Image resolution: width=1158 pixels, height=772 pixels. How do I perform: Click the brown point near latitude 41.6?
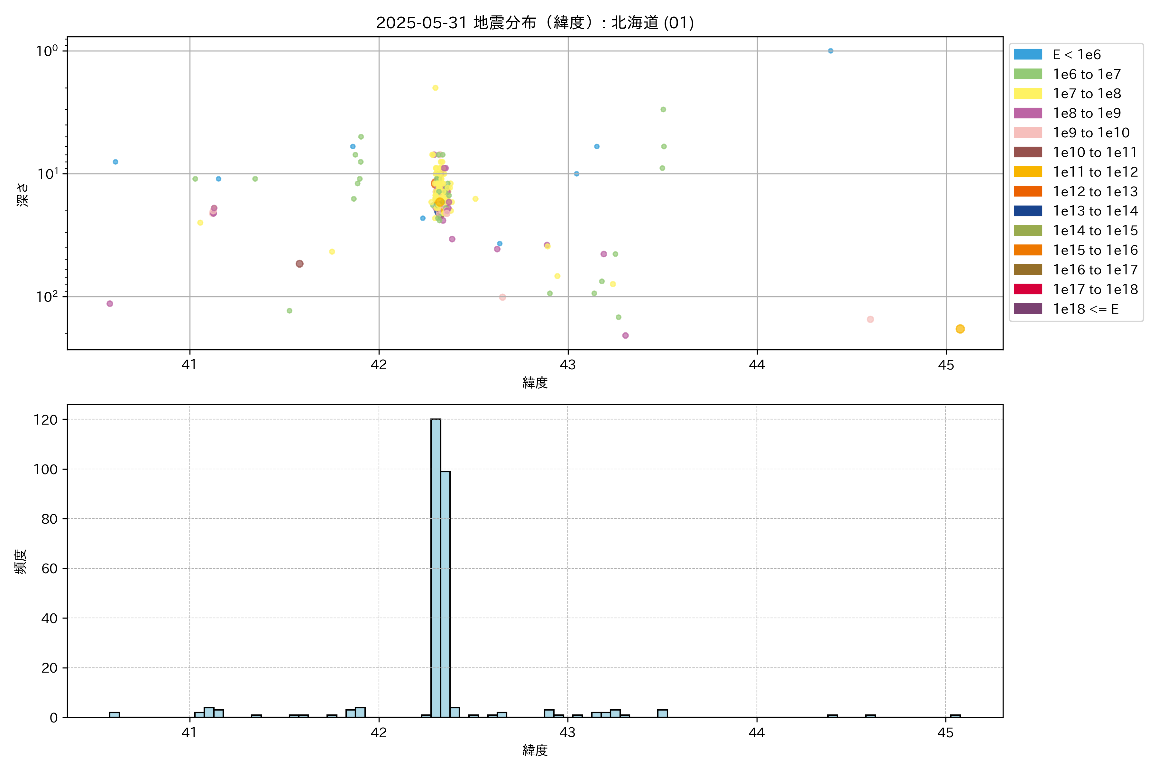pyautogui.click(x=299, y=264)
